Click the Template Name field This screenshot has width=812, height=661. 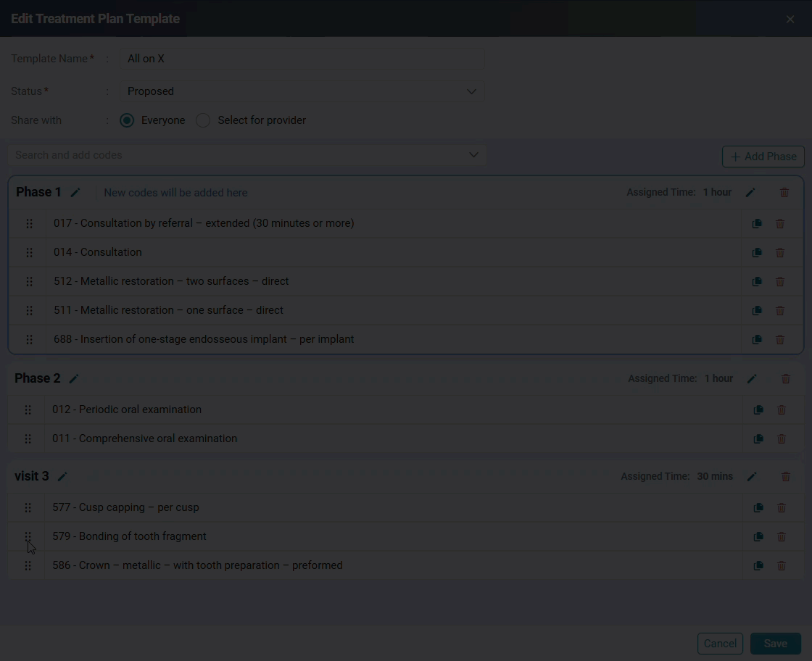tap(302, 59)
